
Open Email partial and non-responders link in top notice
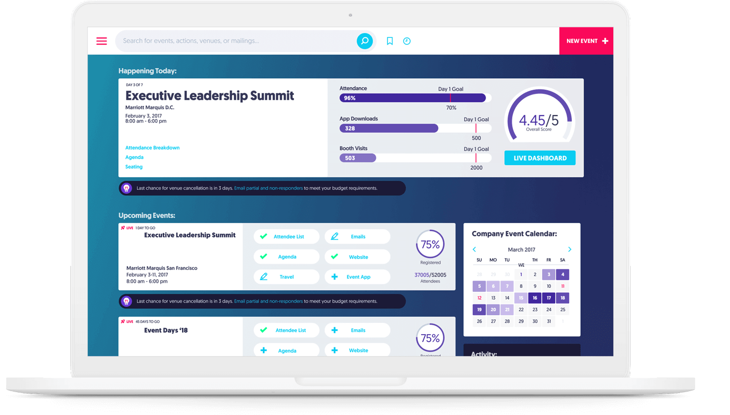point(268,188)
